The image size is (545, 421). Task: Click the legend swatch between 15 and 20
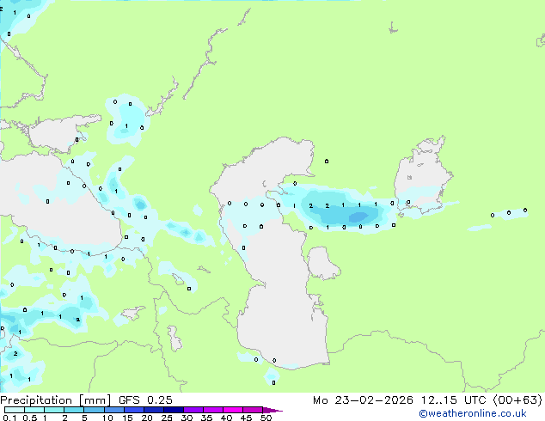134,410
